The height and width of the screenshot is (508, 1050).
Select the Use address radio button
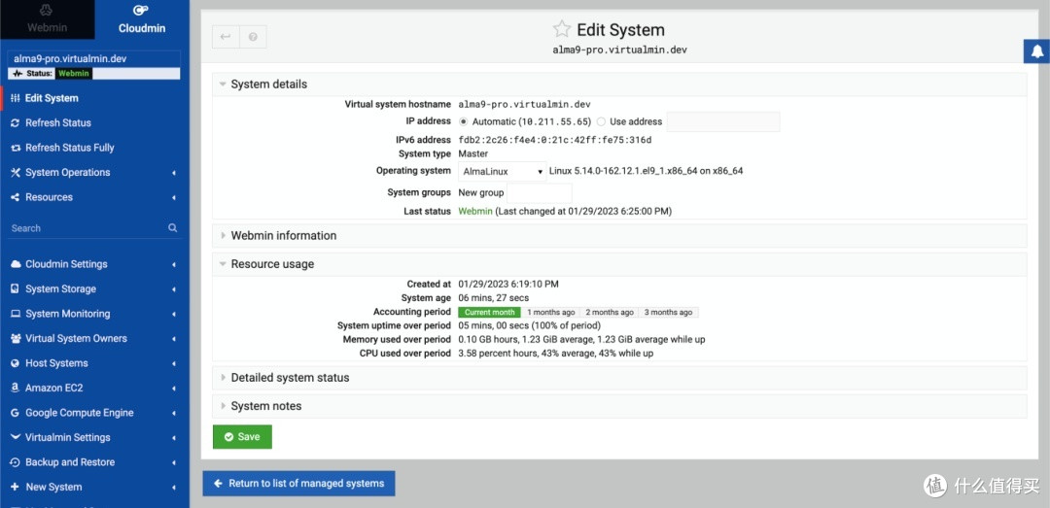(x=601, y=121)
